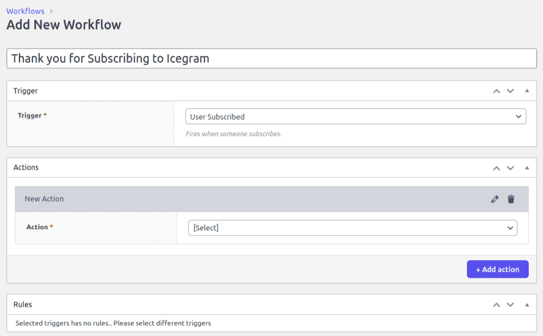Screen dimensions: 543x336
Task: Click the Rules panel heading
Action: click(23, 305)
